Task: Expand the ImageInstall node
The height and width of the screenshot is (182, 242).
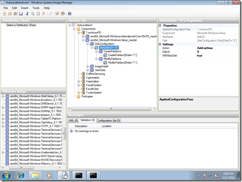Action: click(x=87, y=67)
